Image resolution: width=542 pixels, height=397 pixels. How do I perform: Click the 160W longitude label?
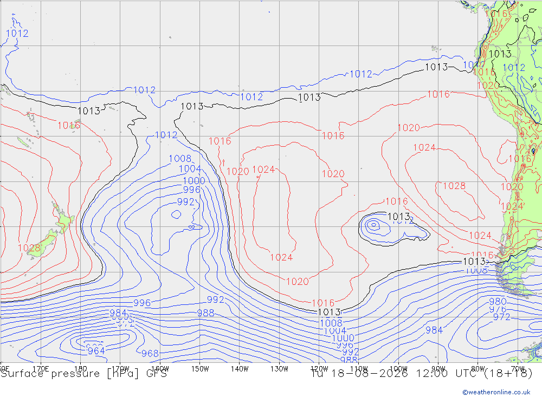160,369
